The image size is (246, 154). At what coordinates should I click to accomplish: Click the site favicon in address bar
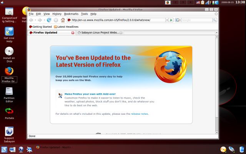coord(69,20)
